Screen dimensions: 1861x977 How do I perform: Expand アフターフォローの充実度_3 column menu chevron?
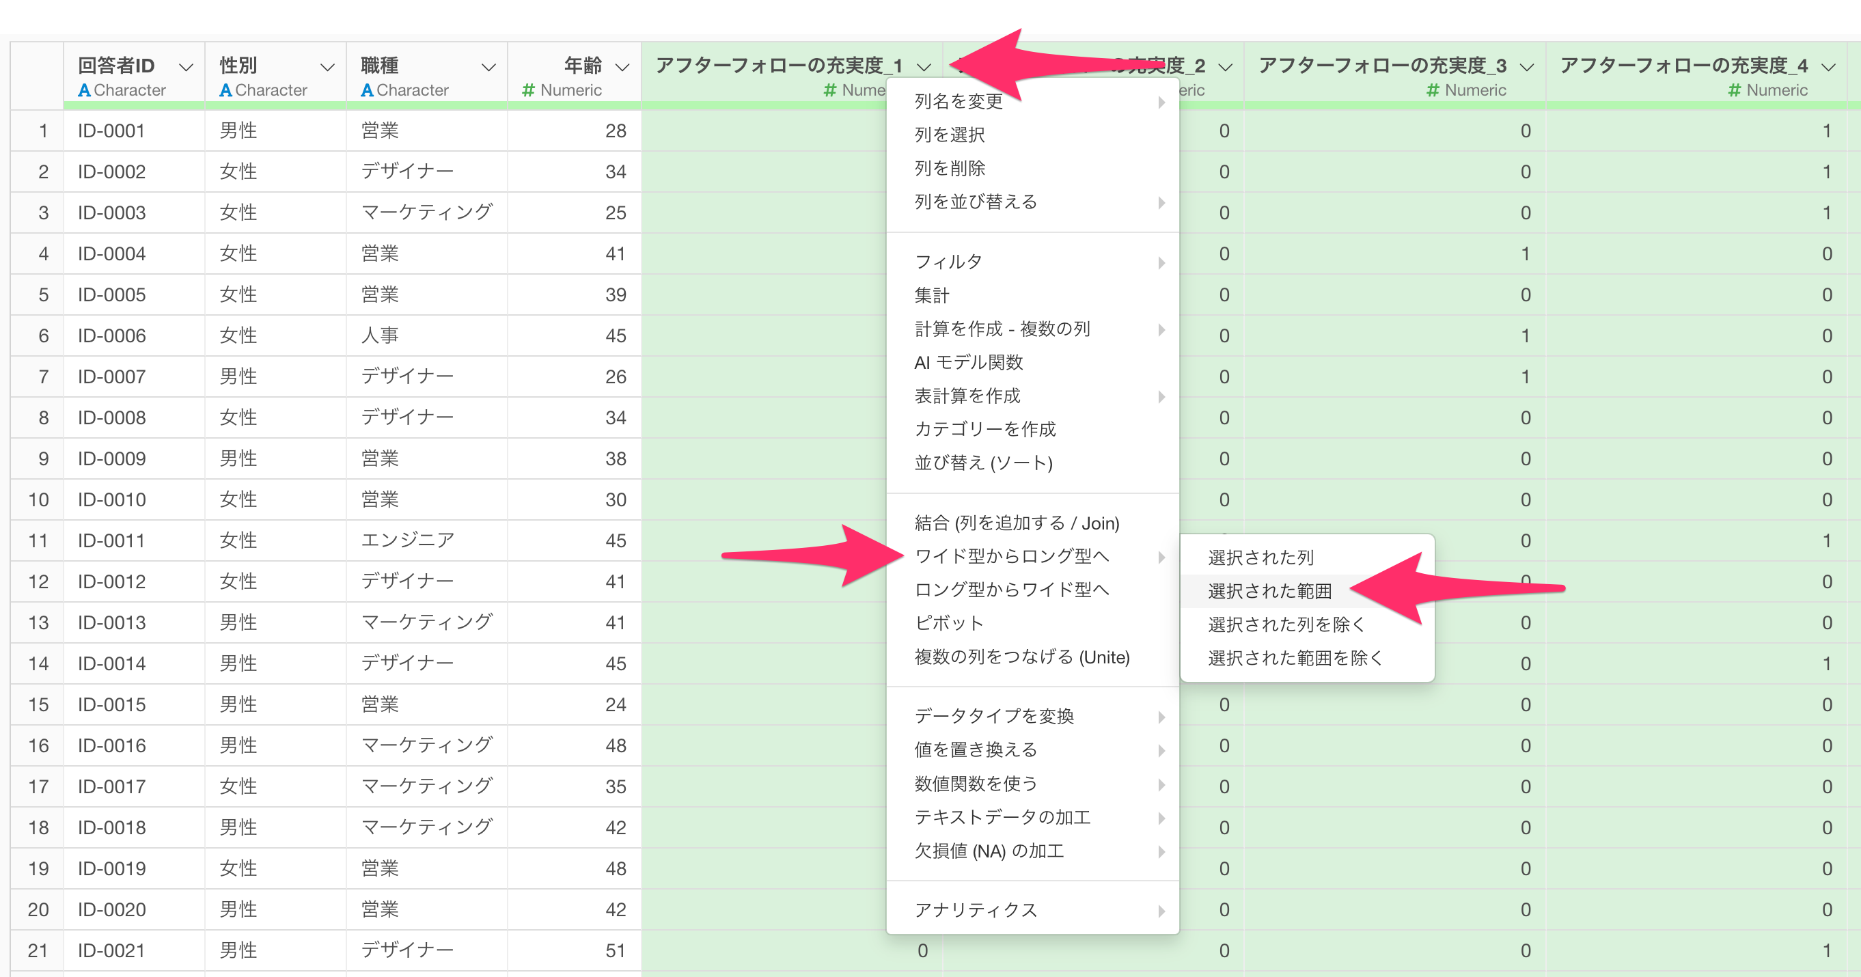pos(1526,67)
